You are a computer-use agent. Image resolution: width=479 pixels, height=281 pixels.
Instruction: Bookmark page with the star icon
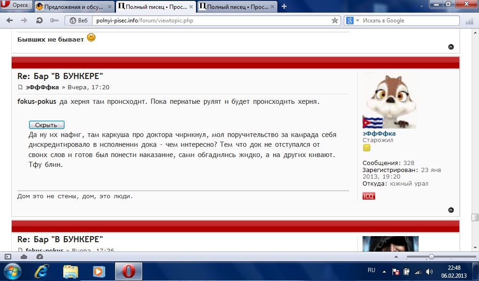[x=335, y=21]
